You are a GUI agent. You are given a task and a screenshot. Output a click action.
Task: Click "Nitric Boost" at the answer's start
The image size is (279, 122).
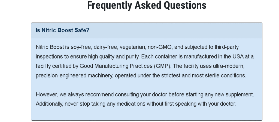coord(48,47)
